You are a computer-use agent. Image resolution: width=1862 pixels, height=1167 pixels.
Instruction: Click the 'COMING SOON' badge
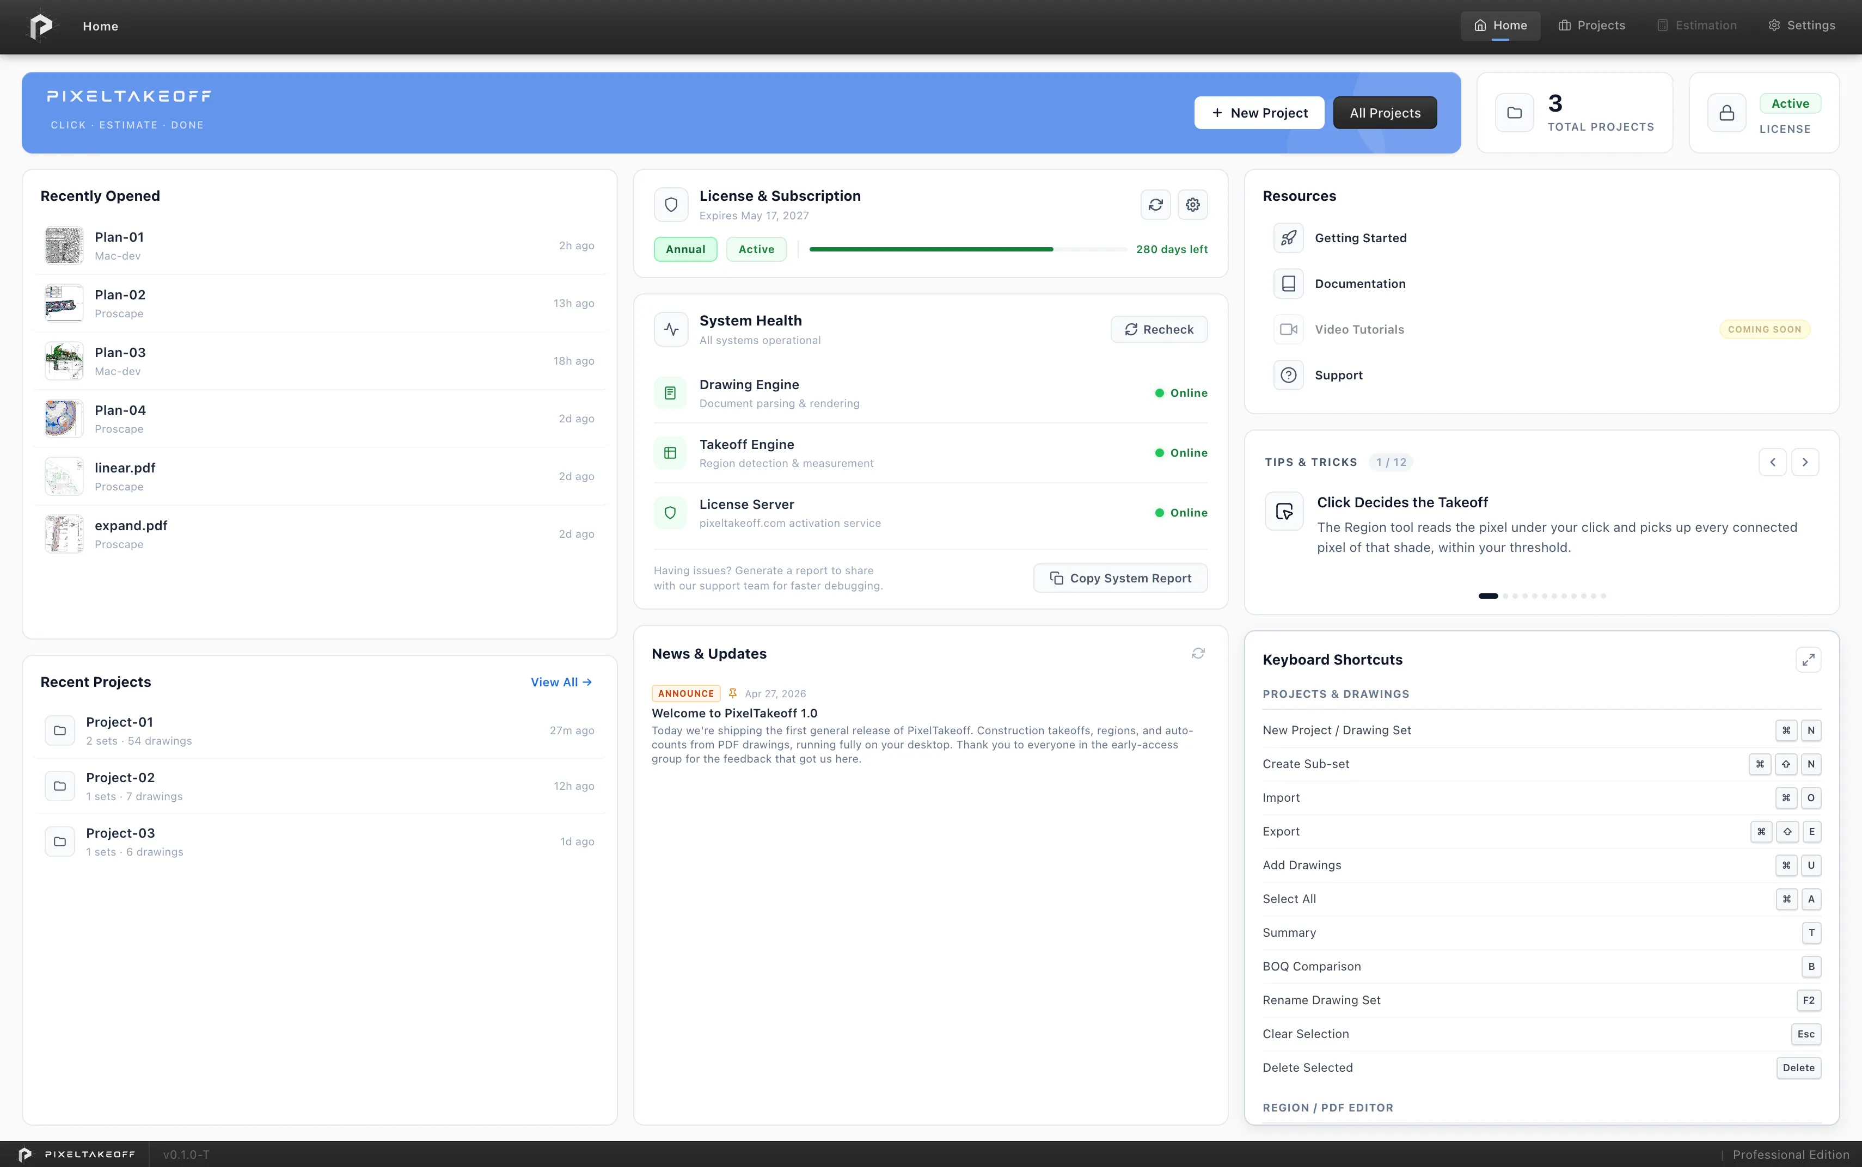click(1765, 329)
